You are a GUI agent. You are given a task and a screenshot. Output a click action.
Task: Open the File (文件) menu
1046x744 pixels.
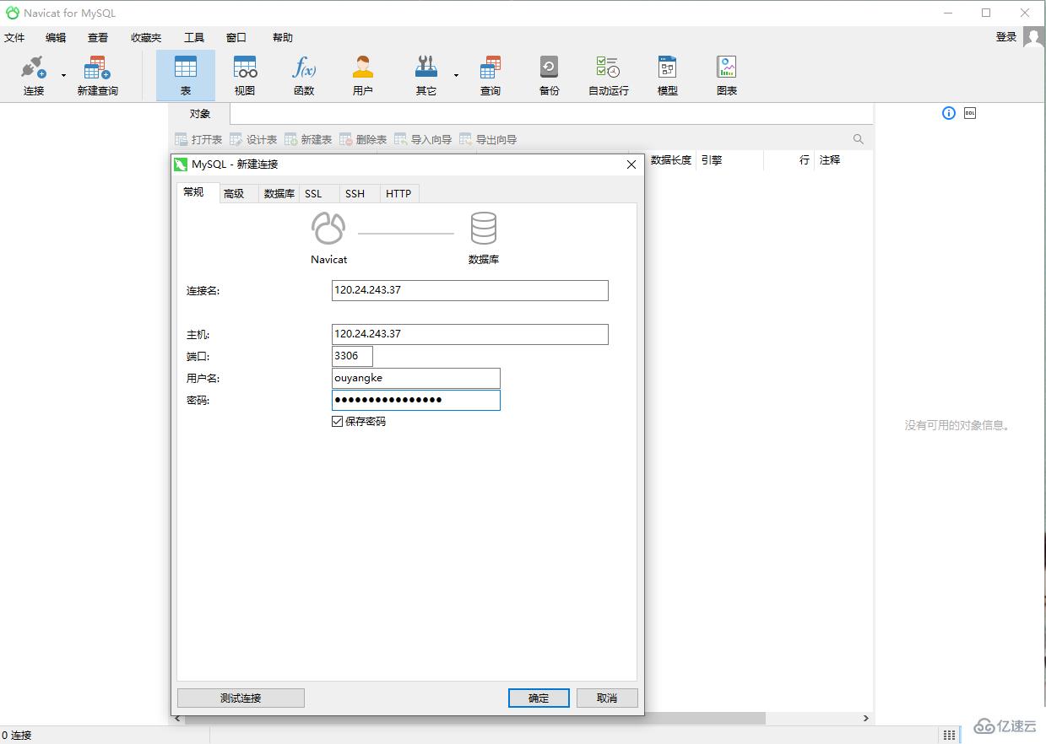tap(14, 38)
